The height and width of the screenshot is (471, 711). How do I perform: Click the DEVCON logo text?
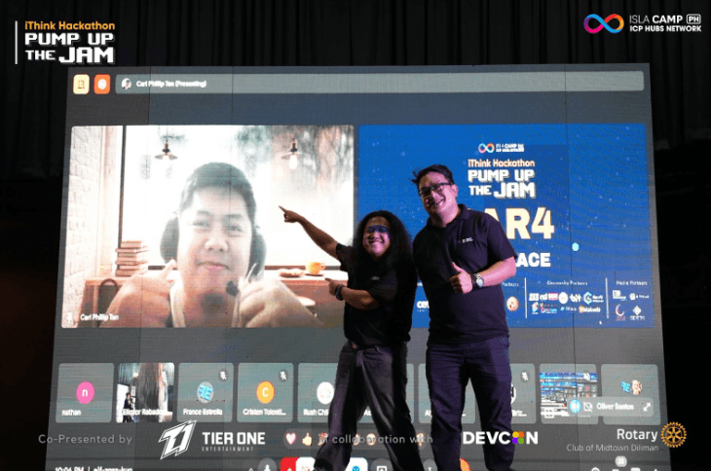click(x=500, y=439)
